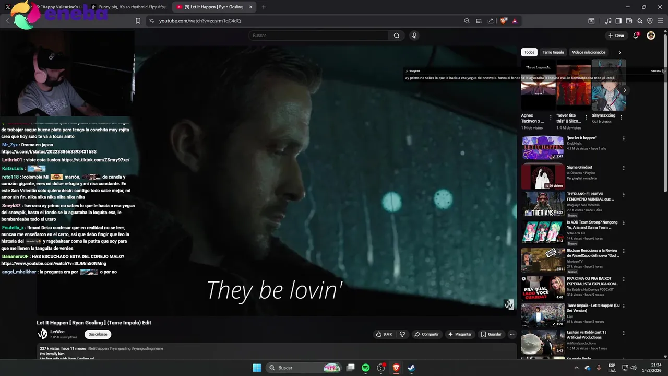
Task: Select the 'Tame Impala' filter chip
Action: (x=553, y=52)
